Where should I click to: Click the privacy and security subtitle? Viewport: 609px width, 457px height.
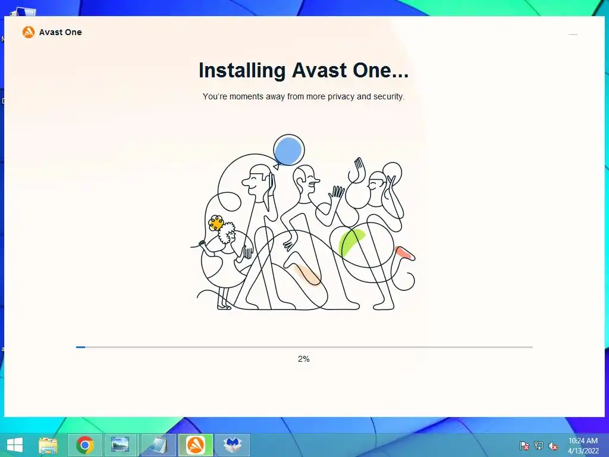(x=303, y=96)
